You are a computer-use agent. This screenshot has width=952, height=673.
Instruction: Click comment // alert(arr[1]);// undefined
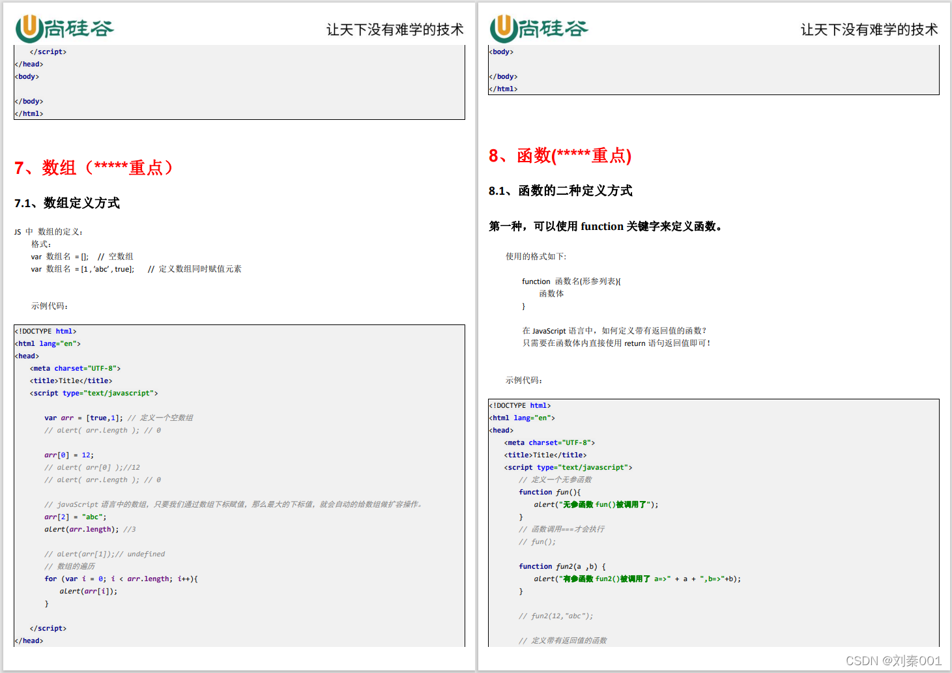105,554
